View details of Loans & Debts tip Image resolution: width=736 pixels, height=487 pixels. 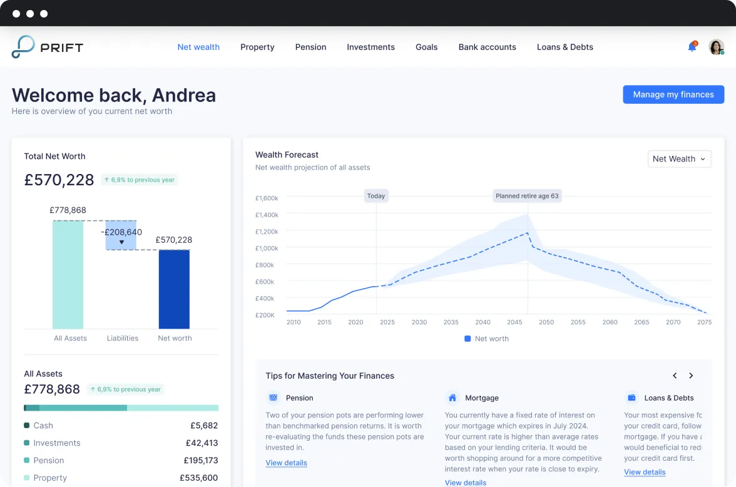click(x=645, y=472)
